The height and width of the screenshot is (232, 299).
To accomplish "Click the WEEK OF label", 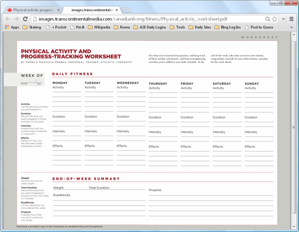I will coord(32,76).
